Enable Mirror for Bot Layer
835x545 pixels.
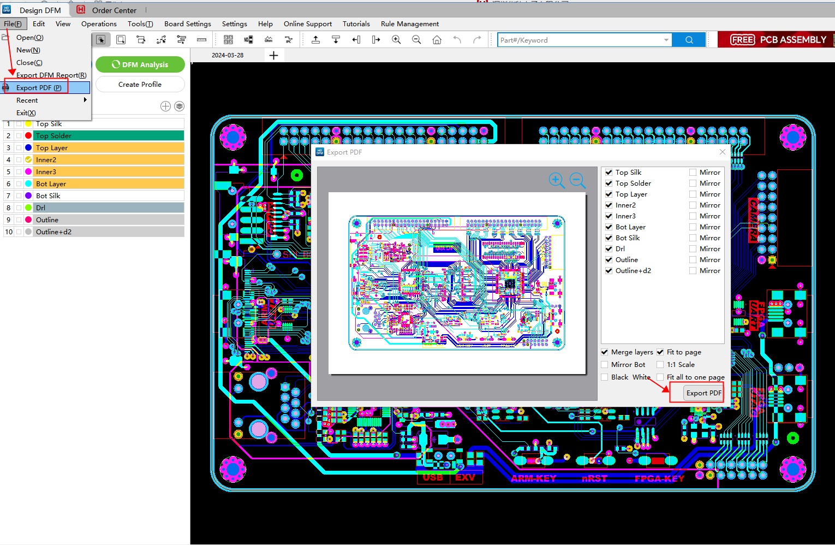coord(693,227)
